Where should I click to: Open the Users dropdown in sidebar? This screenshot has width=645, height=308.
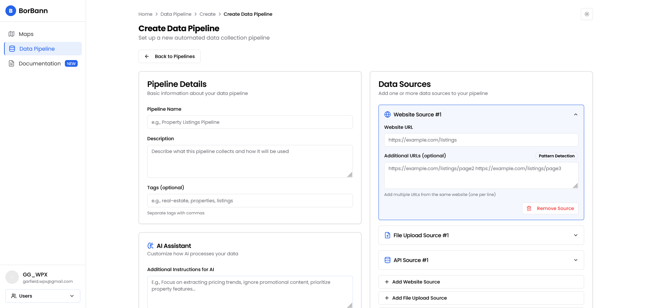pos(43,296)
